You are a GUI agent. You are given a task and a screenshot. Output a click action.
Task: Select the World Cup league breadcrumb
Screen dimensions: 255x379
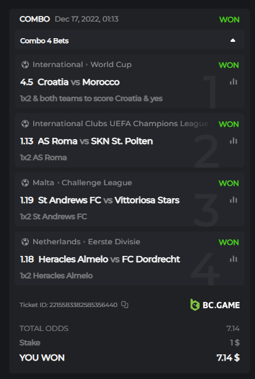(x=111, y=65)
